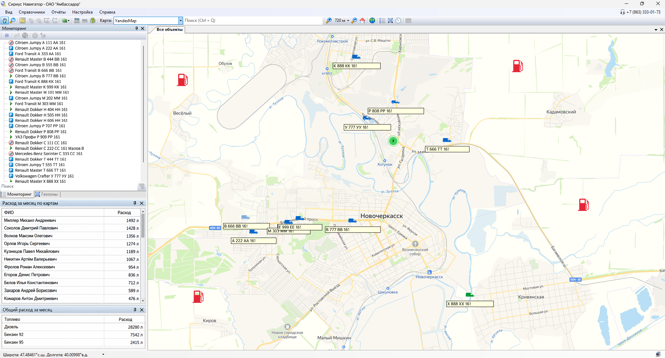Sort the table by the ФИО column header

click(53, 212)
